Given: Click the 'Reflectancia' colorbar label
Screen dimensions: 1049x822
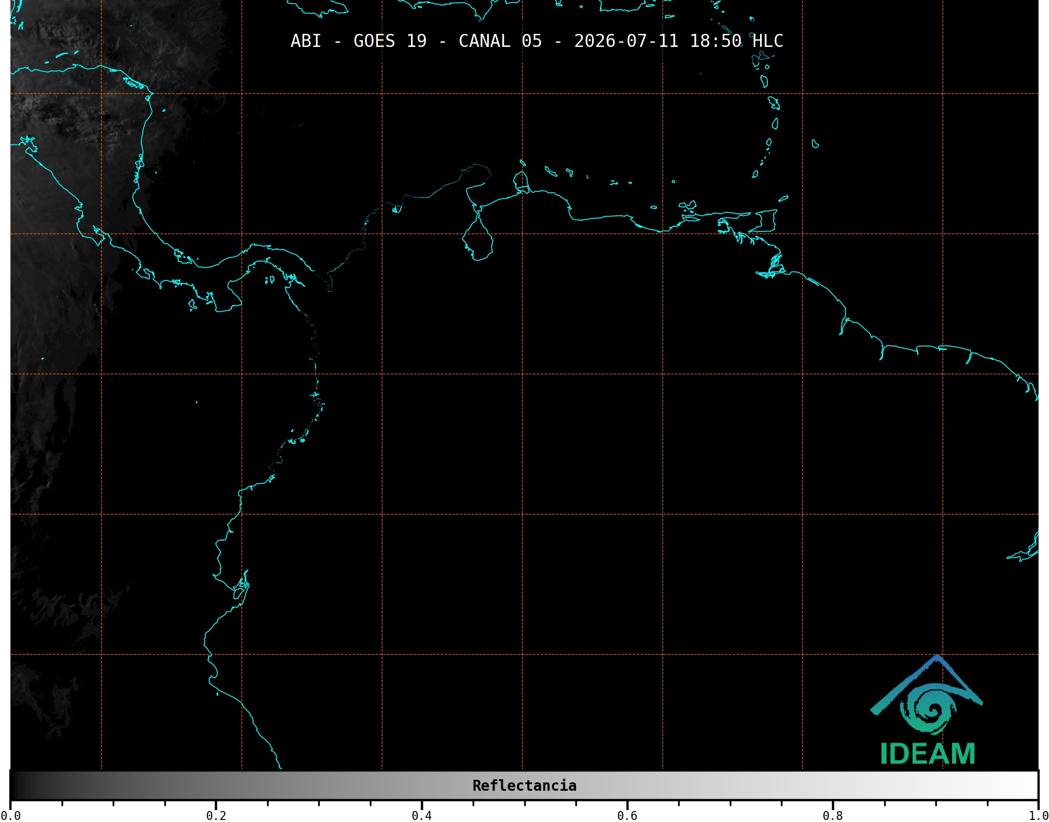Looking at the screenshot, I should click(x=524, y=786).
